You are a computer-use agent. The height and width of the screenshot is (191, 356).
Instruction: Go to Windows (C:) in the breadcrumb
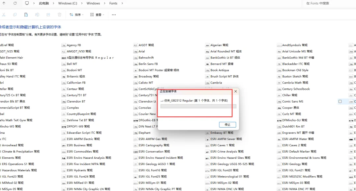pyautogui.click(x=68, y=3)
